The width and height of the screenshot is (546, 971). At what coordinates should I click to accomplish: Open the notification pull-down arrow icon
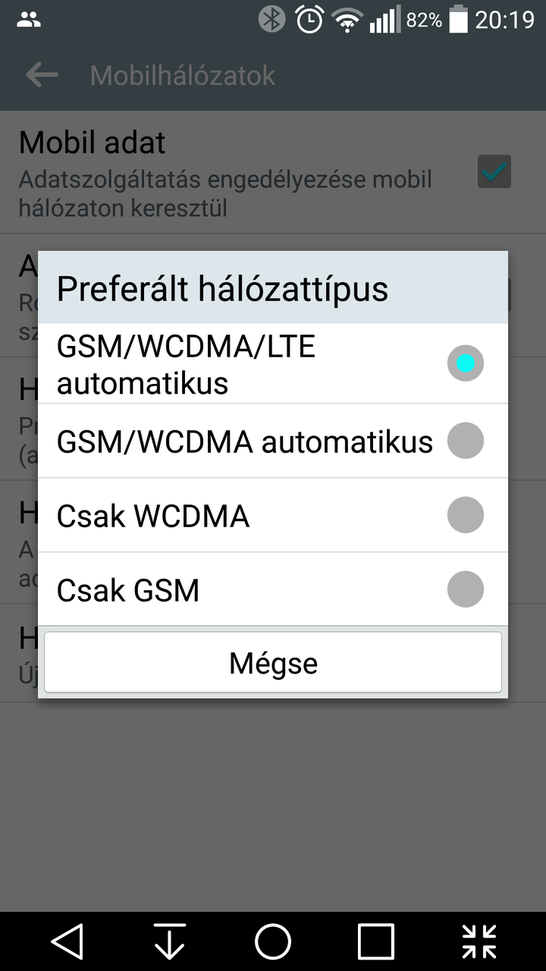click(170, 941)
